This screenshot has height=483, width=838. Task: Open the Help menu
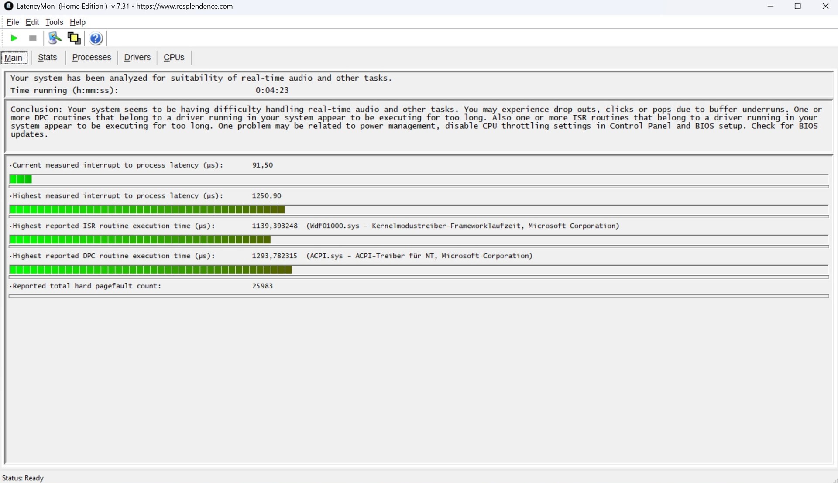(x=78, y=22)
